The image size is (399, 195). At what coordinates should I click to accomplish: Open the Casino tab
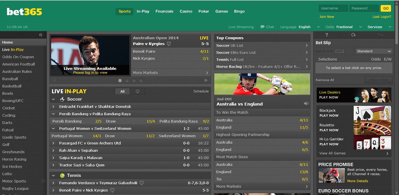(x=186, y=11)
